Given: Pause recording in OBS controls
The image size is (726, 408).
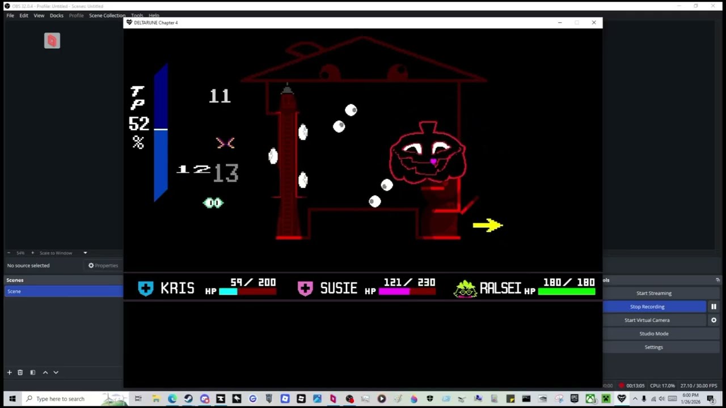Looking at the screenshot, I should point(714,307).
